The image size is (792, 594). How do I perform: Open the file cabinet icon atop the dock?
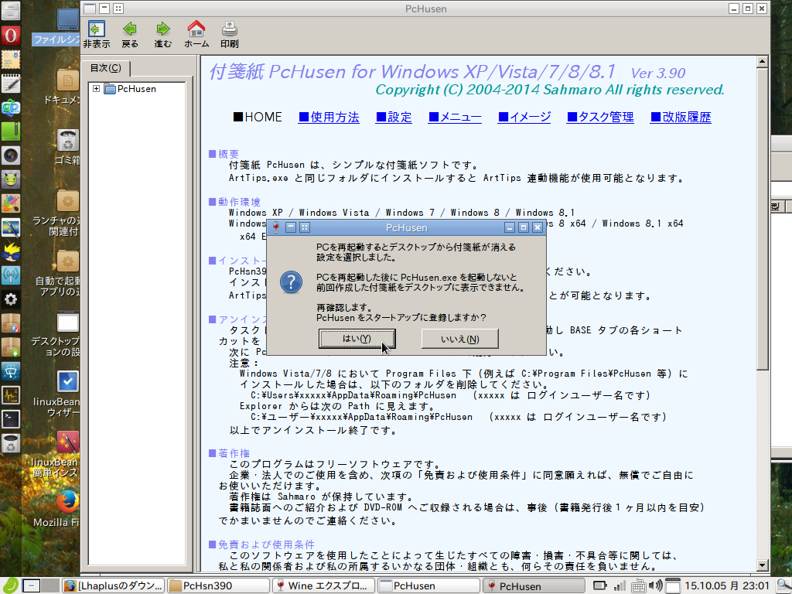(11, 11)
